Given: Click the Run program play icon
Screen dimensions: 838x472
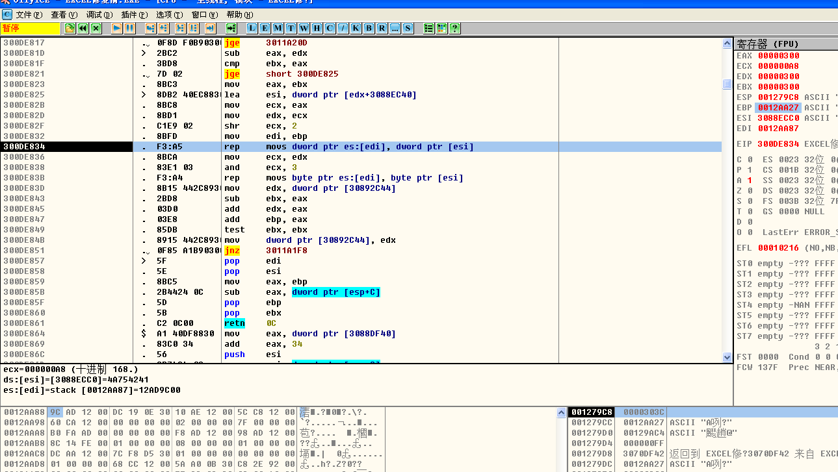Looking at the screenshot, I should (x=116, y=28).
